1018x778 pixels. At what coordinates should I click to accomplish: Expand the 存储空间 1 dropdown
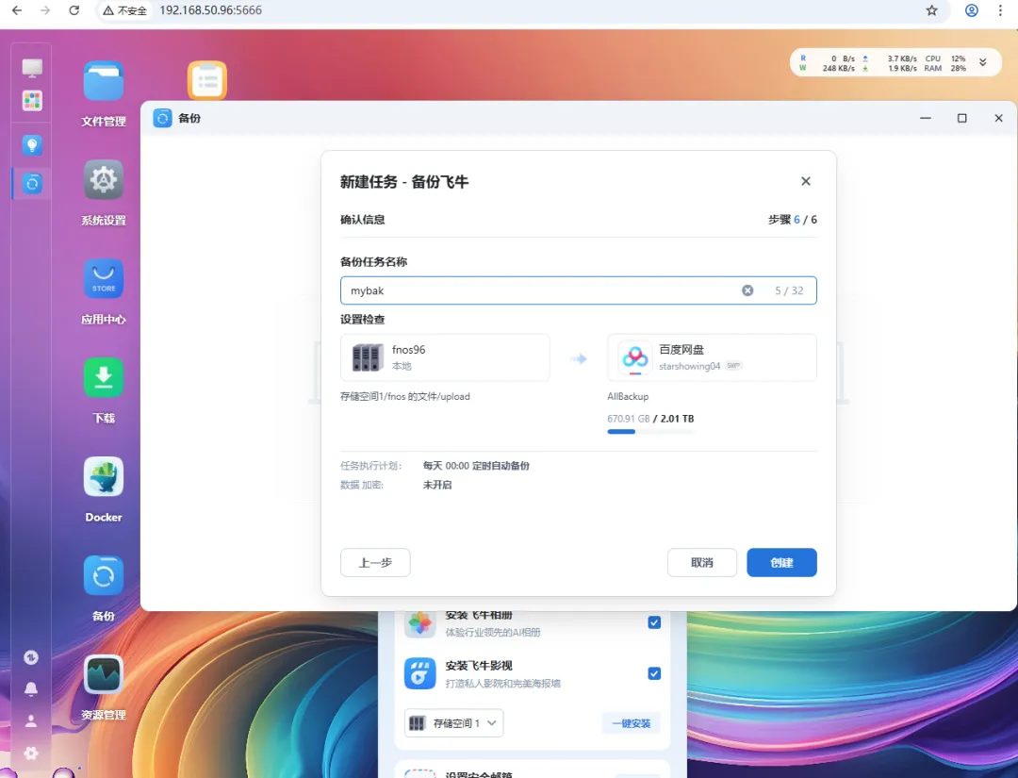click(x=453, y=722)
